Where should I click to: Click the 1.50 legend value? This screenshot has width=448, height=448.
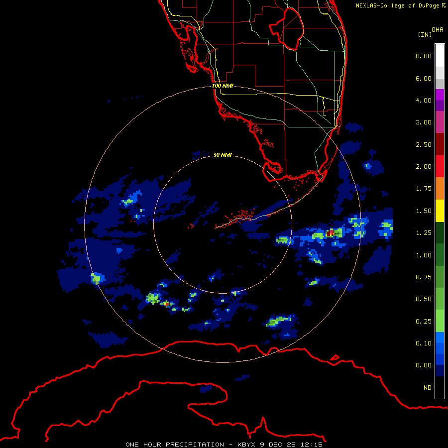424,211
